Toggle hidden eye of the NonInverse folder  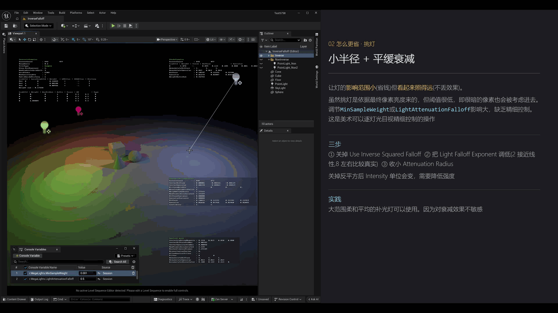coord(261,59)
